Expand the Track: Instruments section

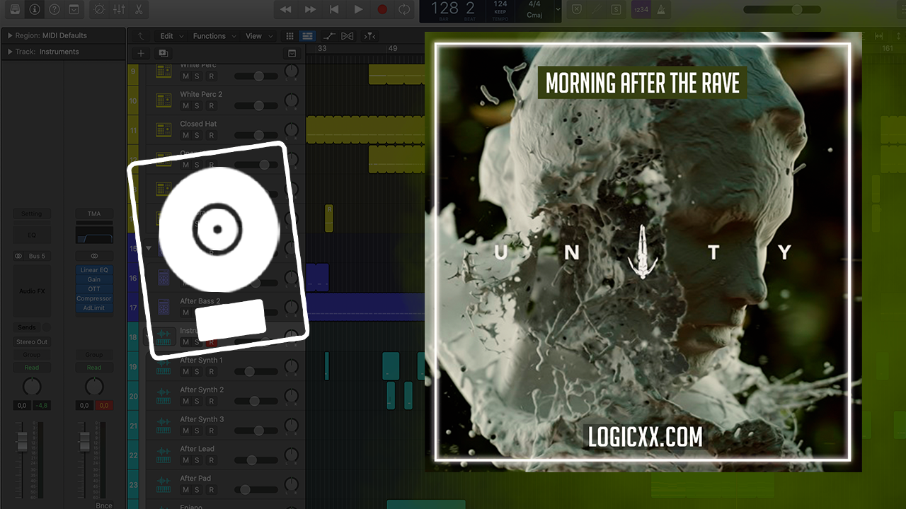(10, 52)
